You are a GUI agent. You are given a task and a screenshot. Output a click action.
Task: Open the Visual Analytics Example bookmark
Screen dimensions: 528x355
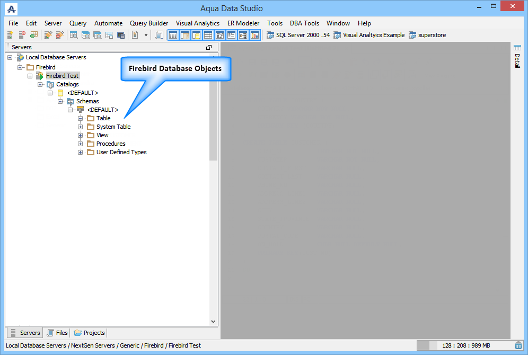tap(369, 35)
